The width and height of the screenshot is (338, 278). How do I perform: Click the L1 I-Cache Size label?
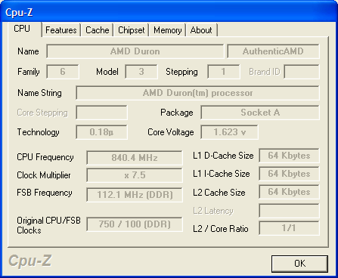coord(222,174)
